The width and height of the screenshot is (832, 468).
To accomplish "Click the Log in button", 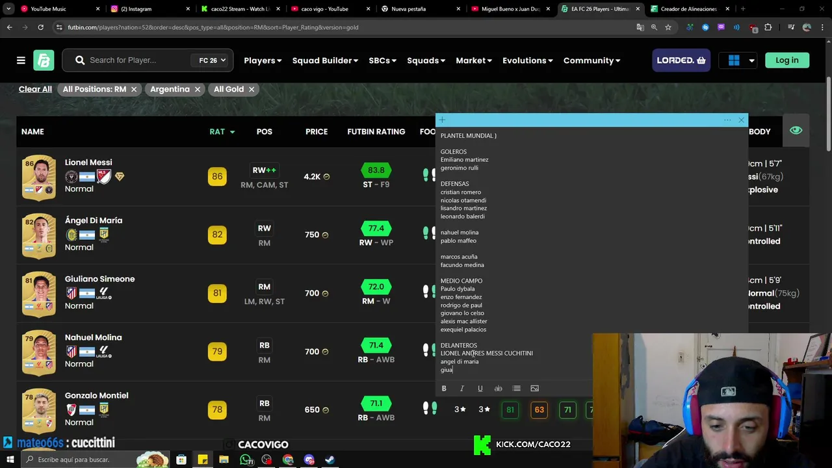I will (x=786, y=60).
